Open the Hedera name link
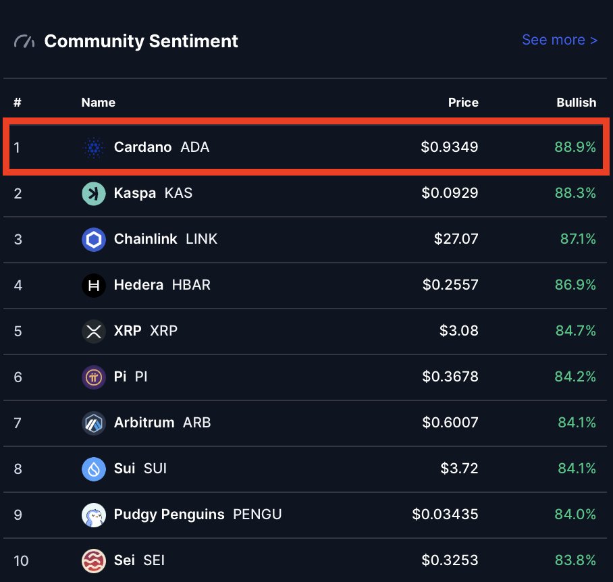Viewport: 613px width, 582px height. tap(138, 284)
